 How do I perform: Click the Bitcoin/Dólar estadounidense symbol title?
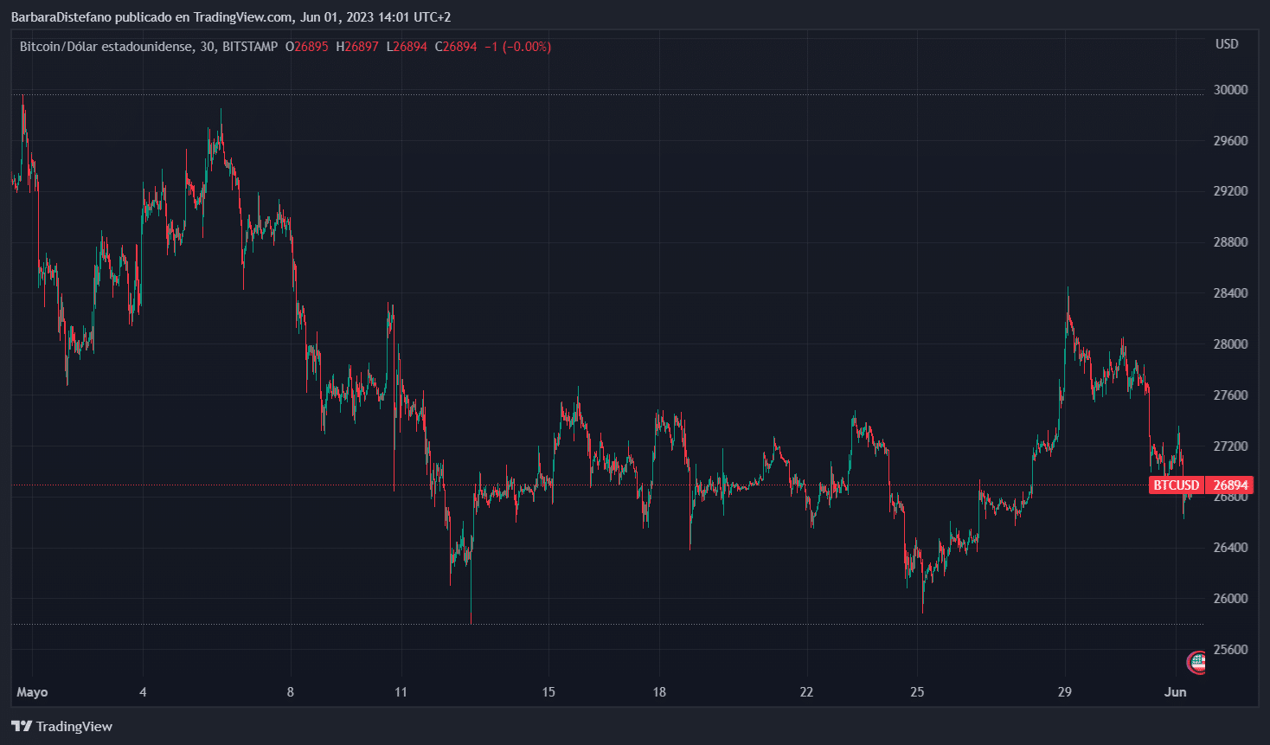106,47
